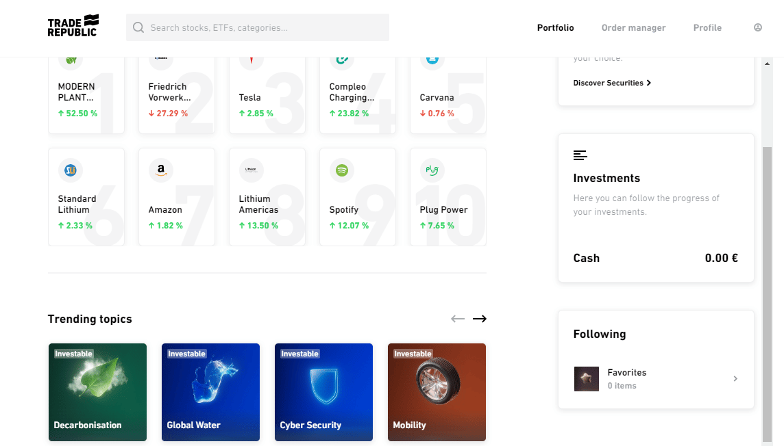Click the 2.33 % gain value
This screenshot has height=446, width=784.
pyautogui.click(x=75, y=226)
